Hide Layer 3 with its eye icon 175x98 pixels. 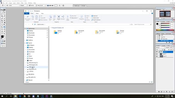(157, 52)
